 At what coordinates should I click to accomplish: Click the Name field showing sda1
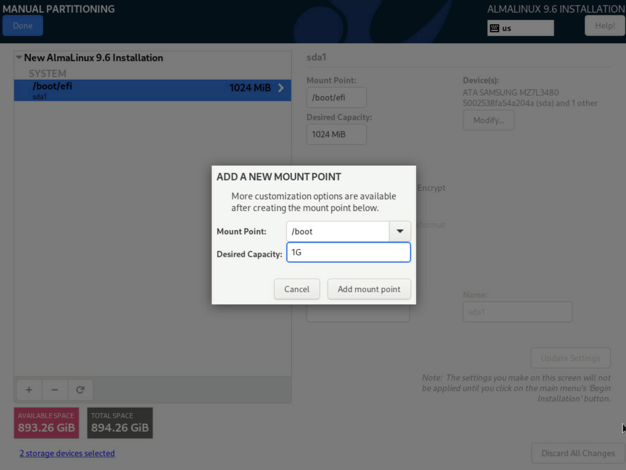pos(517,312)
